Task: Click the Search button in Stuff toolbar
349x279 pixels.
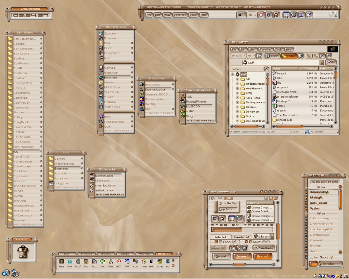Action: (272, 56)
